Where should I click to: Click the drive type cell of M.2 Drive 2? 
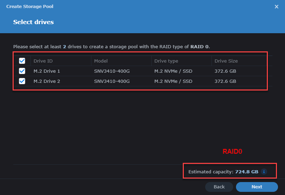pos(173,81)
